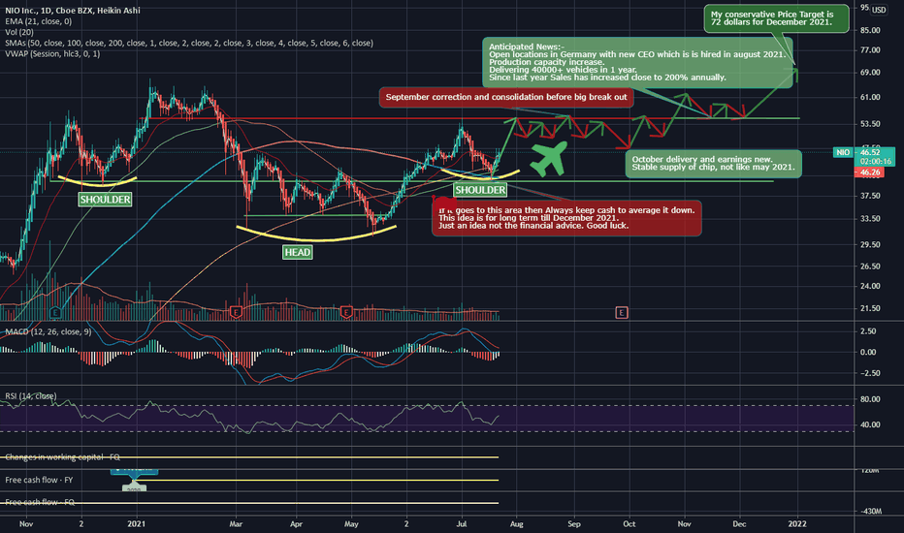Image resolution: width=904 pixels, height=533 pixels.
Task: Click the Sep label on time axis
Action: tap(573, 523)
